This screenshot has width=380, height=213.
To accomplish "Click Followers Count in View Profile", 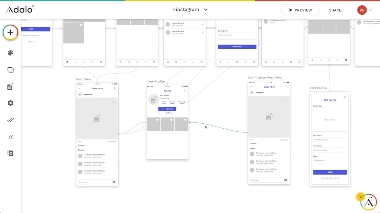I will click(x=172, y=102).
